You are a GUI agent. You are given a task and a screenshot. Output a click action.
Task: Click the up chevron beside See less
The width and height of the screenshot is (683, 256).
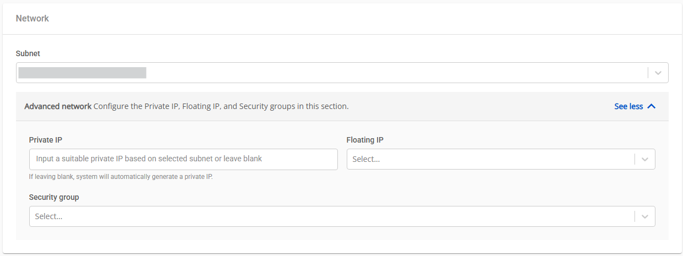[x=651, y=106]
